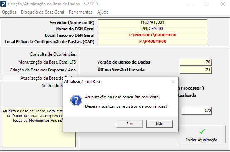Select the Senha do S... option
This screenshot has height=152, width=230.
tap(52, 86)
